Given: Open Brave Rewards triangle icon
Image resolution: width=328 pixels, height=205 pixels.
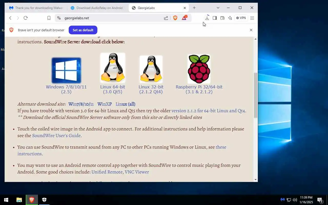Looking at the screenshot, I should click(184, 18).
